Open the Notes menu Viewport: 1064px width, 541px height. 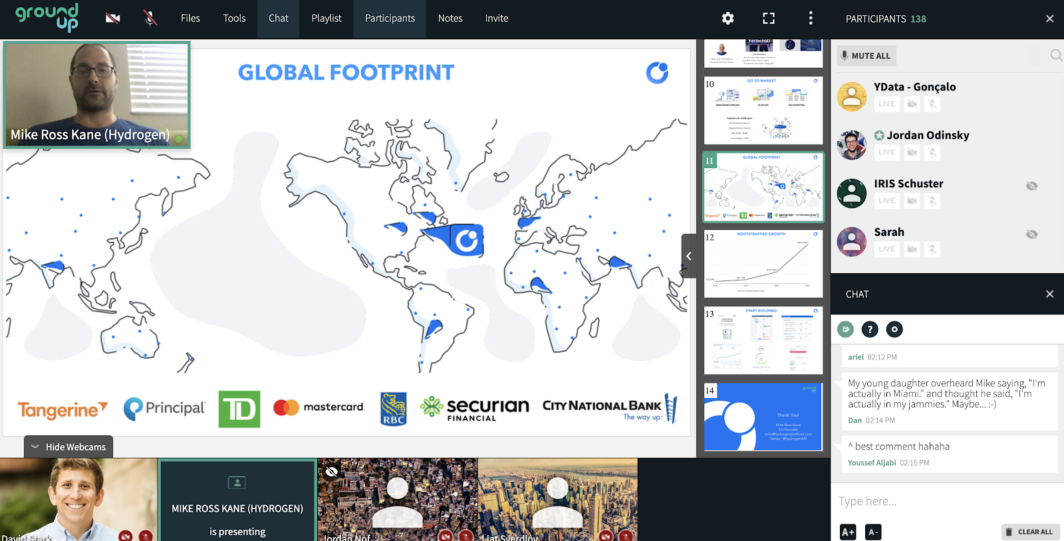pyautogui.click(x=450, y=19)
